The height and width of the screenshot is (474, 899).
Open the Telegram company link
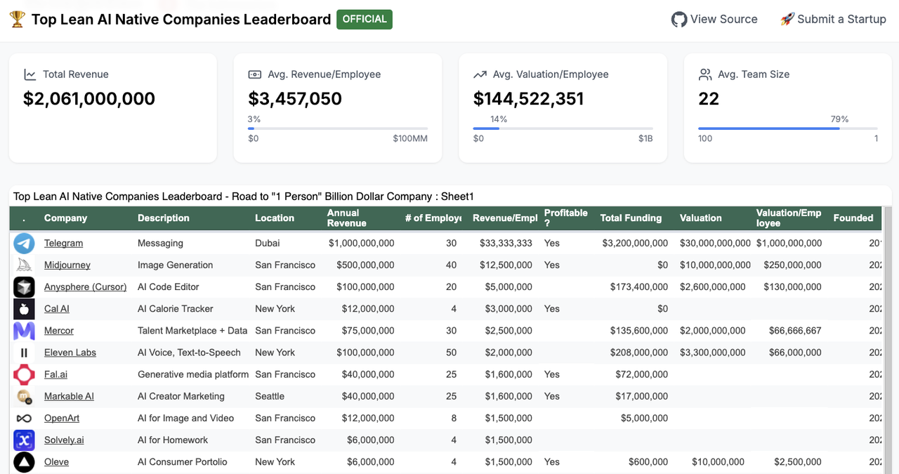pos(63,243)
